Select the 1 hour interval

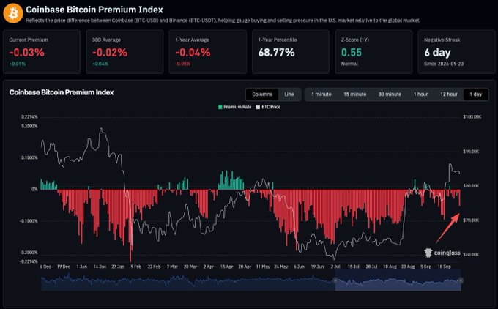pos(420,94)
